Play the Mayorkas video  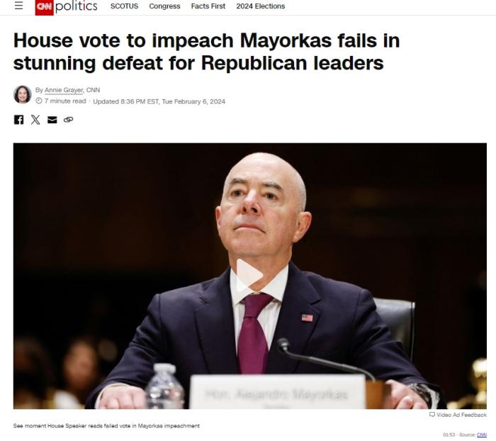(x=249, y=275)
